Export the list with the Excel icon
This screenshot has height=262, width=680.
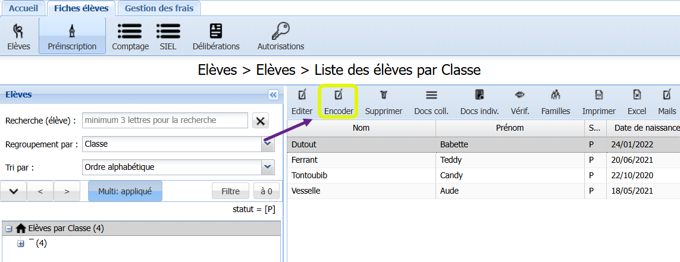pyautogui.click(x=637, y=94)
